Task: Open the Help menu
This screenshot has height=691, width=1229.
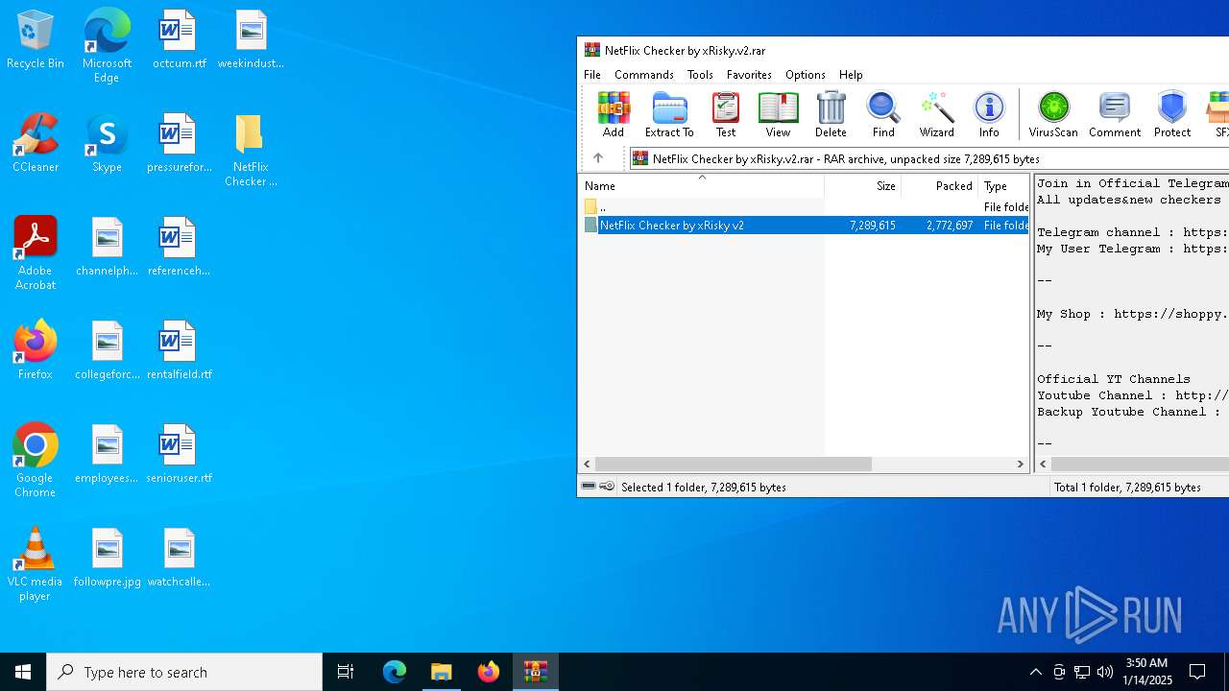Action: coord(851,74)
